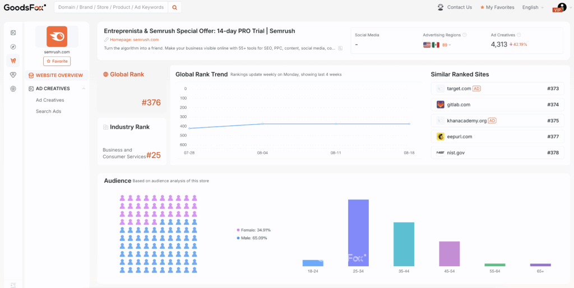Click the semrush.com domain label
574x288 pixels.
pyautogui.click(x=57, y=52)
